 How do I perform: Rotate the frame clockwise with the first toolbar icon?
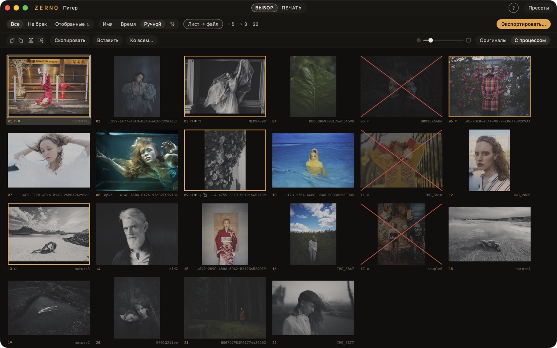pos(12,40)
